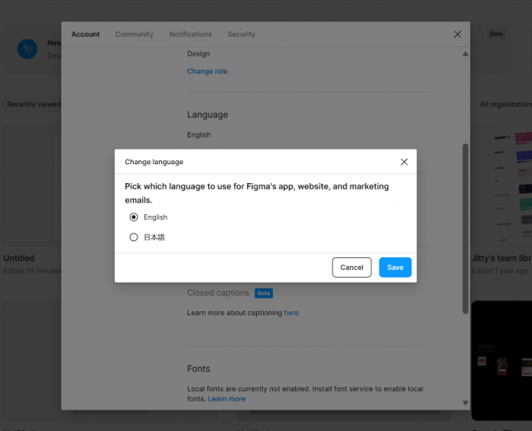Open Learn more link under Fonts
This screenshot has width=532, height=431.
tap(227, 399)
